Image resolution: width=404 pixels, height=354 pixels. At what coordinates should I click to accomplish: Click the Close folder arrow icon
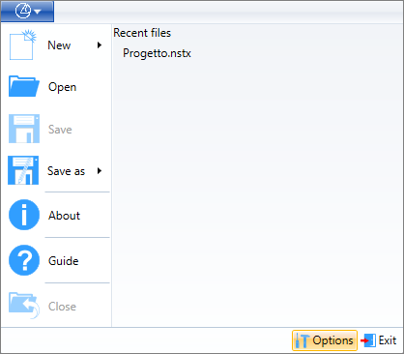tap(24, 306)
